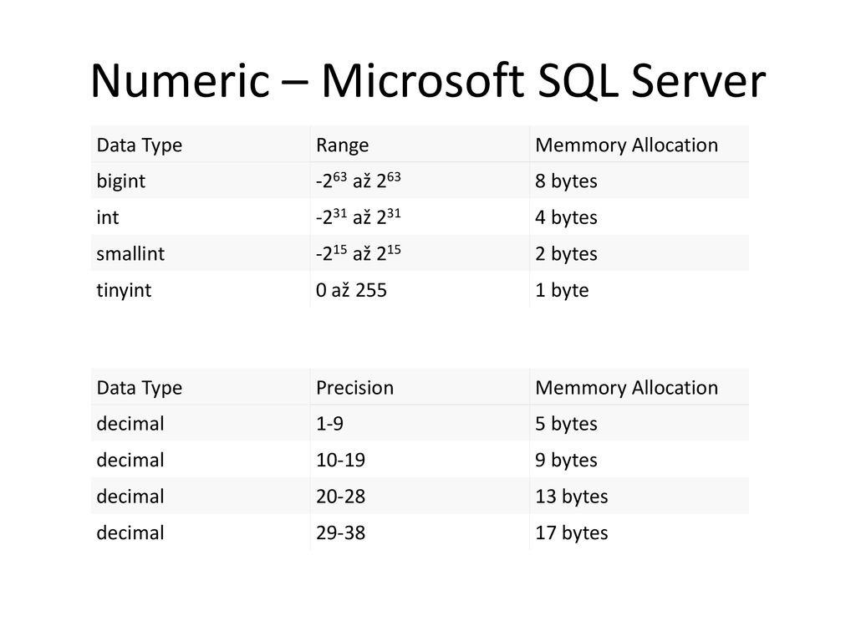Click the slide title Numeric – Microsoft SQL Server

tap(428, 81)
